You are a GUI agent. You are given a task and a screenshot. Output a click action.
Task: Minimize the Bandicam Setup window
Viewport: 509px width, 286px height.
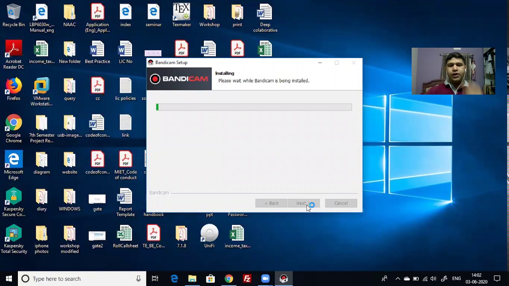click(320, 63)
